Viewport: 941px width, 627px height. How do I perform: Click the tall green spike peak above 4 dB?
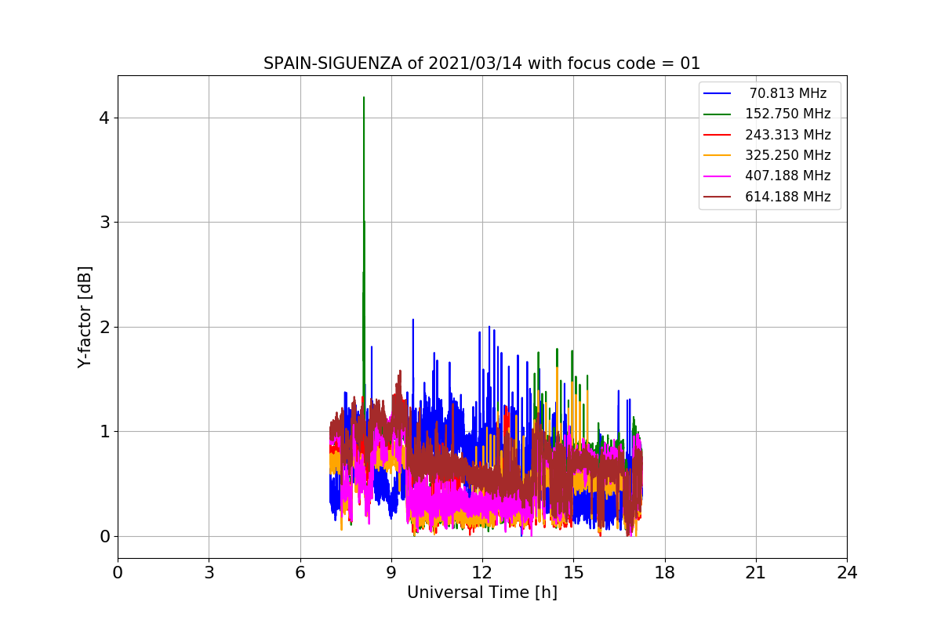(364, 99)
